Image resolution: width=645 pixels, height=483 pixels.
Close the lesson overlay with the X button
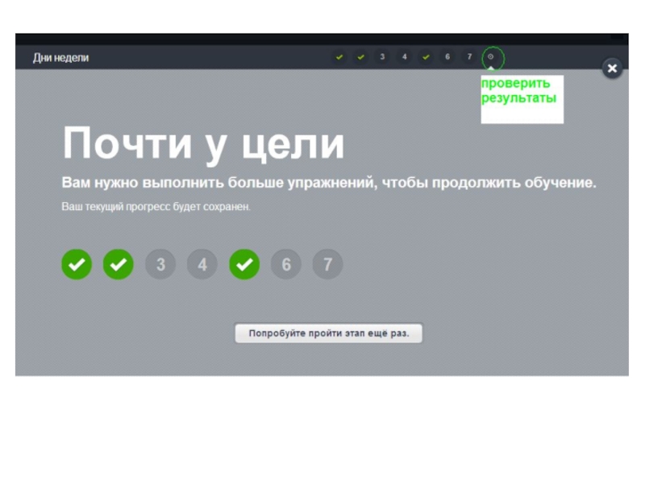(x=612, y=68)
